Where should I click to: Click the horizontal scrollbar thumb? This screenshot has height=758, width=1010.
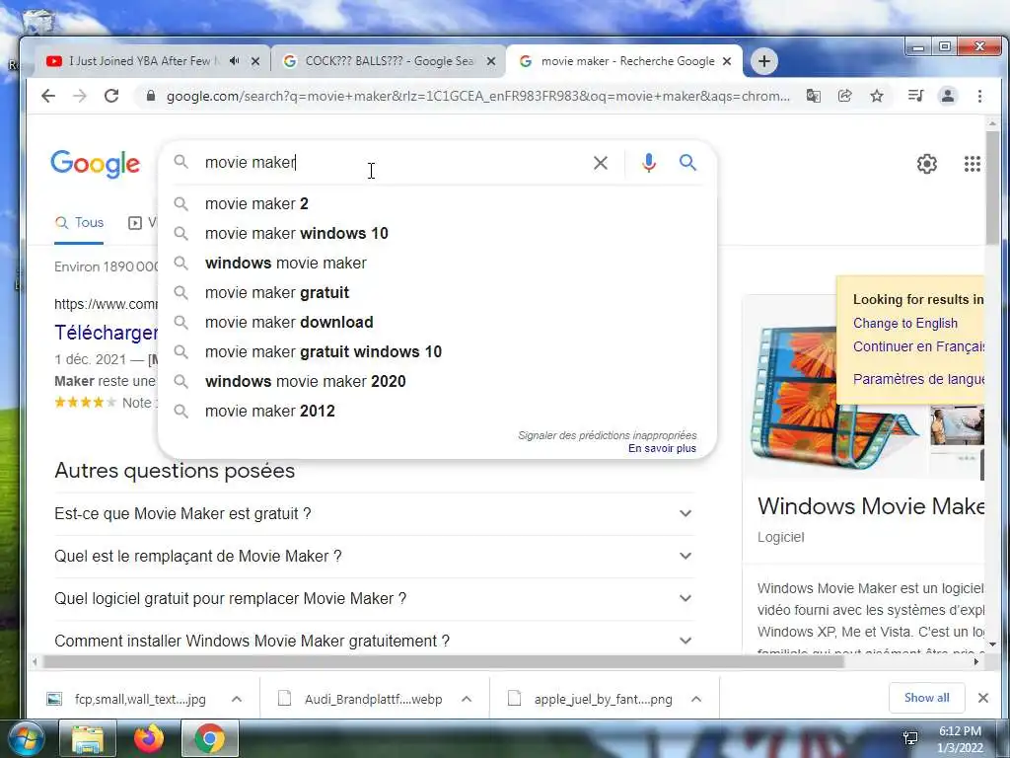click(443, 661)
